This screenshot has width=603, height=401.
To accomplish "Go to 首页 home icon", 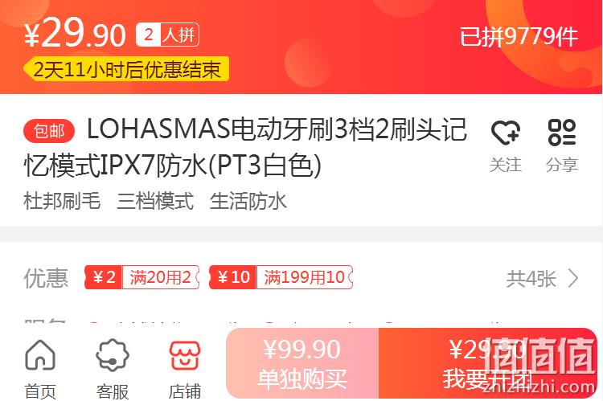I will [40, 355].
